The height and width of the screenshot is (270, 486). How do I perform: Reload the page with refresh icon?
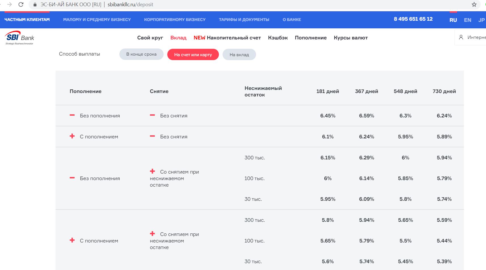(21, 5)
